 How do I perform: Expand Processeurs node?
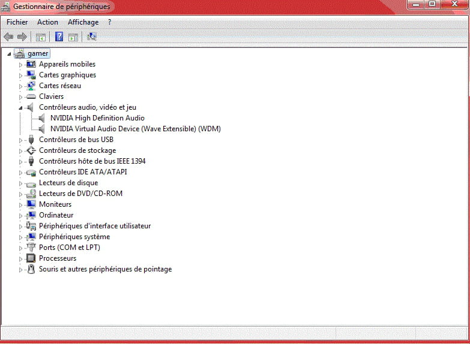(20, 259)
